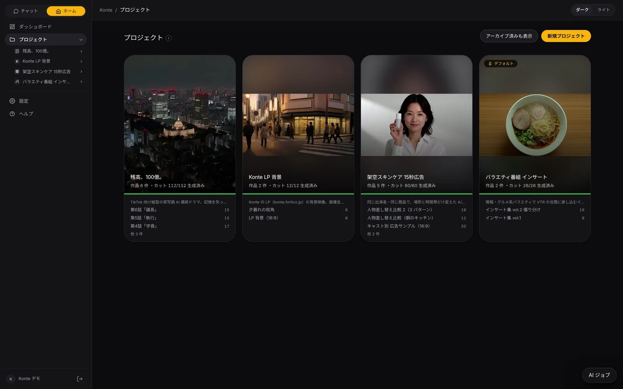The height and width of the screenshot is (389, 623).
Task: Open the evening street crossing thumbnail
Action: 298,124
